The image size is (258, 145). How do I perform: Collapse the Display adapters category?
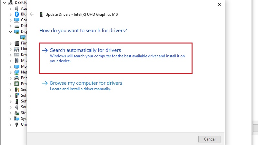(x=10, y=32)
